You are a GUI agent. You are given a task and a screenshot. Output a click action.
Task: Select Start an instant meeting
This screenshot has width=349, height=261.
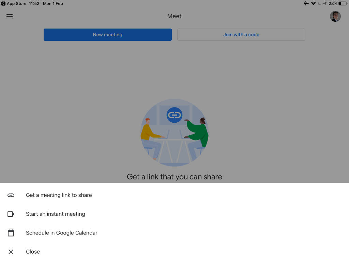(x=56, y=214)
